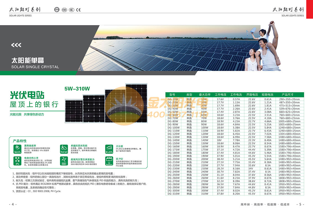Click the tallest solar panel image
This screenshot has height=212, width=313.
[136, 103]
